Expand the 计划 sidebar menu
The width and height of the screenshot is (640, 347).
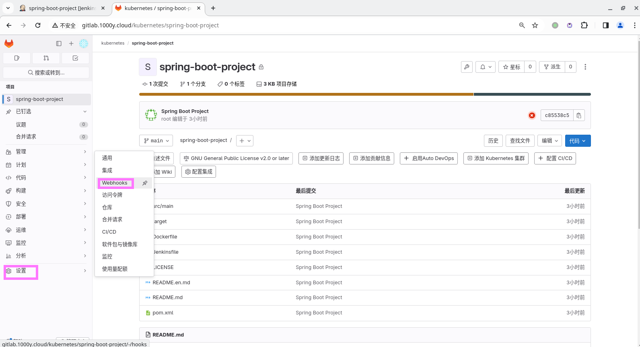[47, 165]
